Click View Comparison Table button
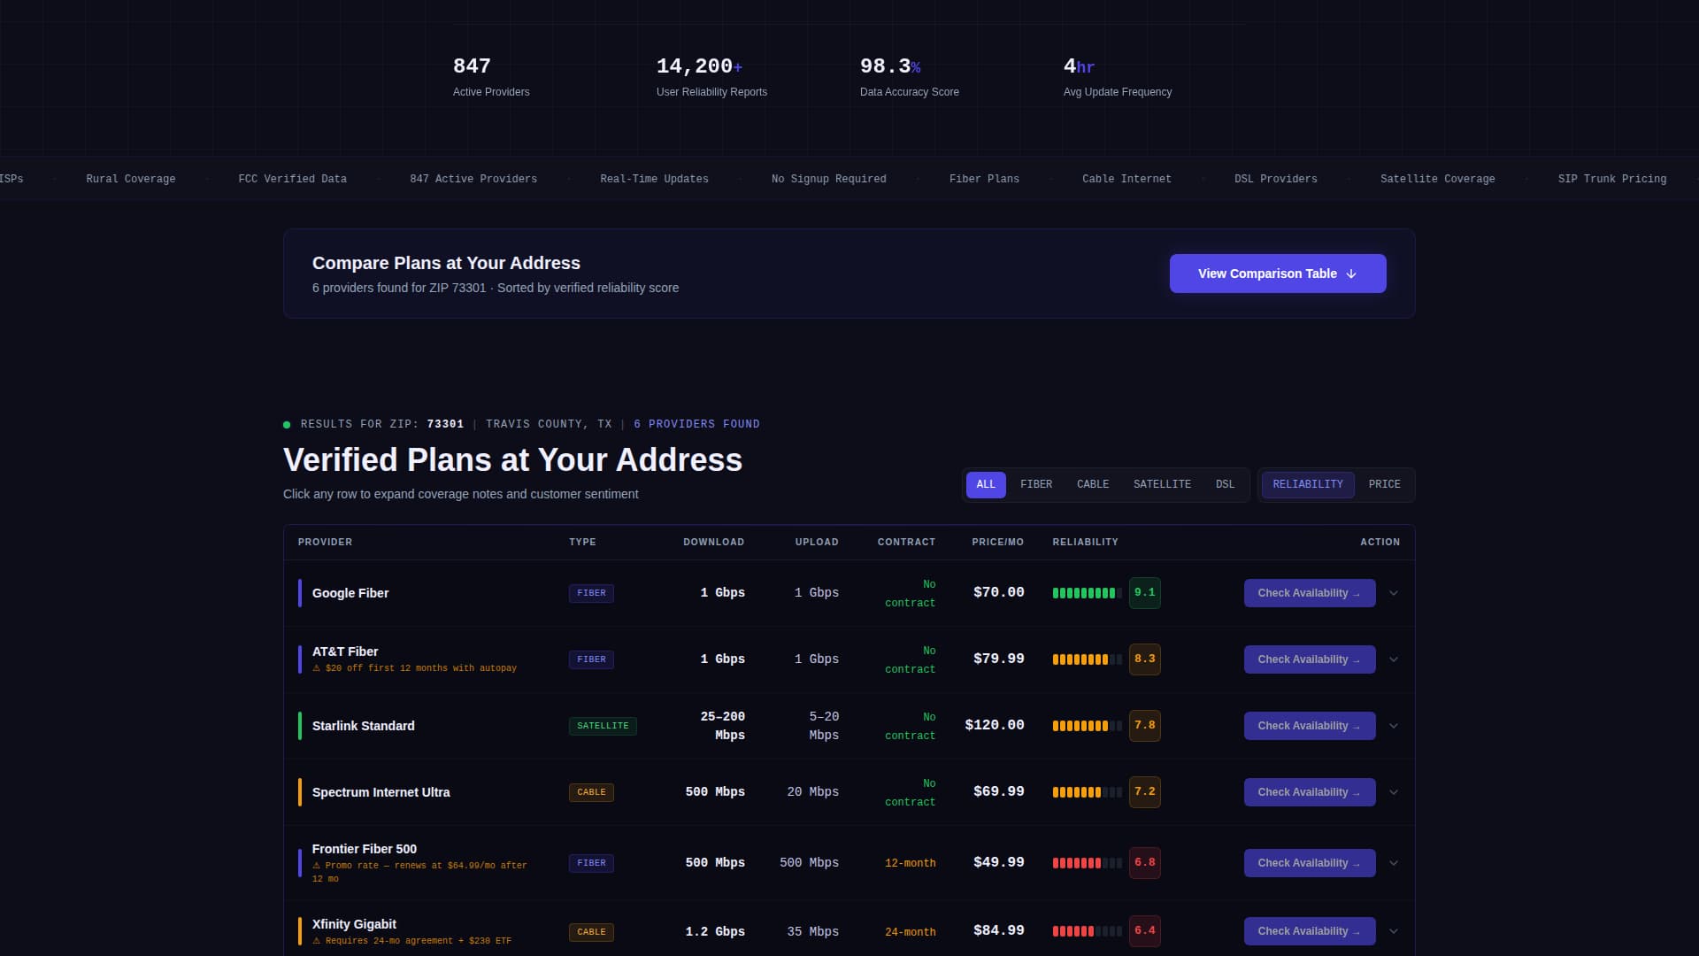 [x=1278, y=274]
